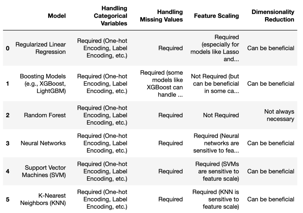303x213 pixels.
Task: Select the Neural Networks model cell
Action: (43, 143)
